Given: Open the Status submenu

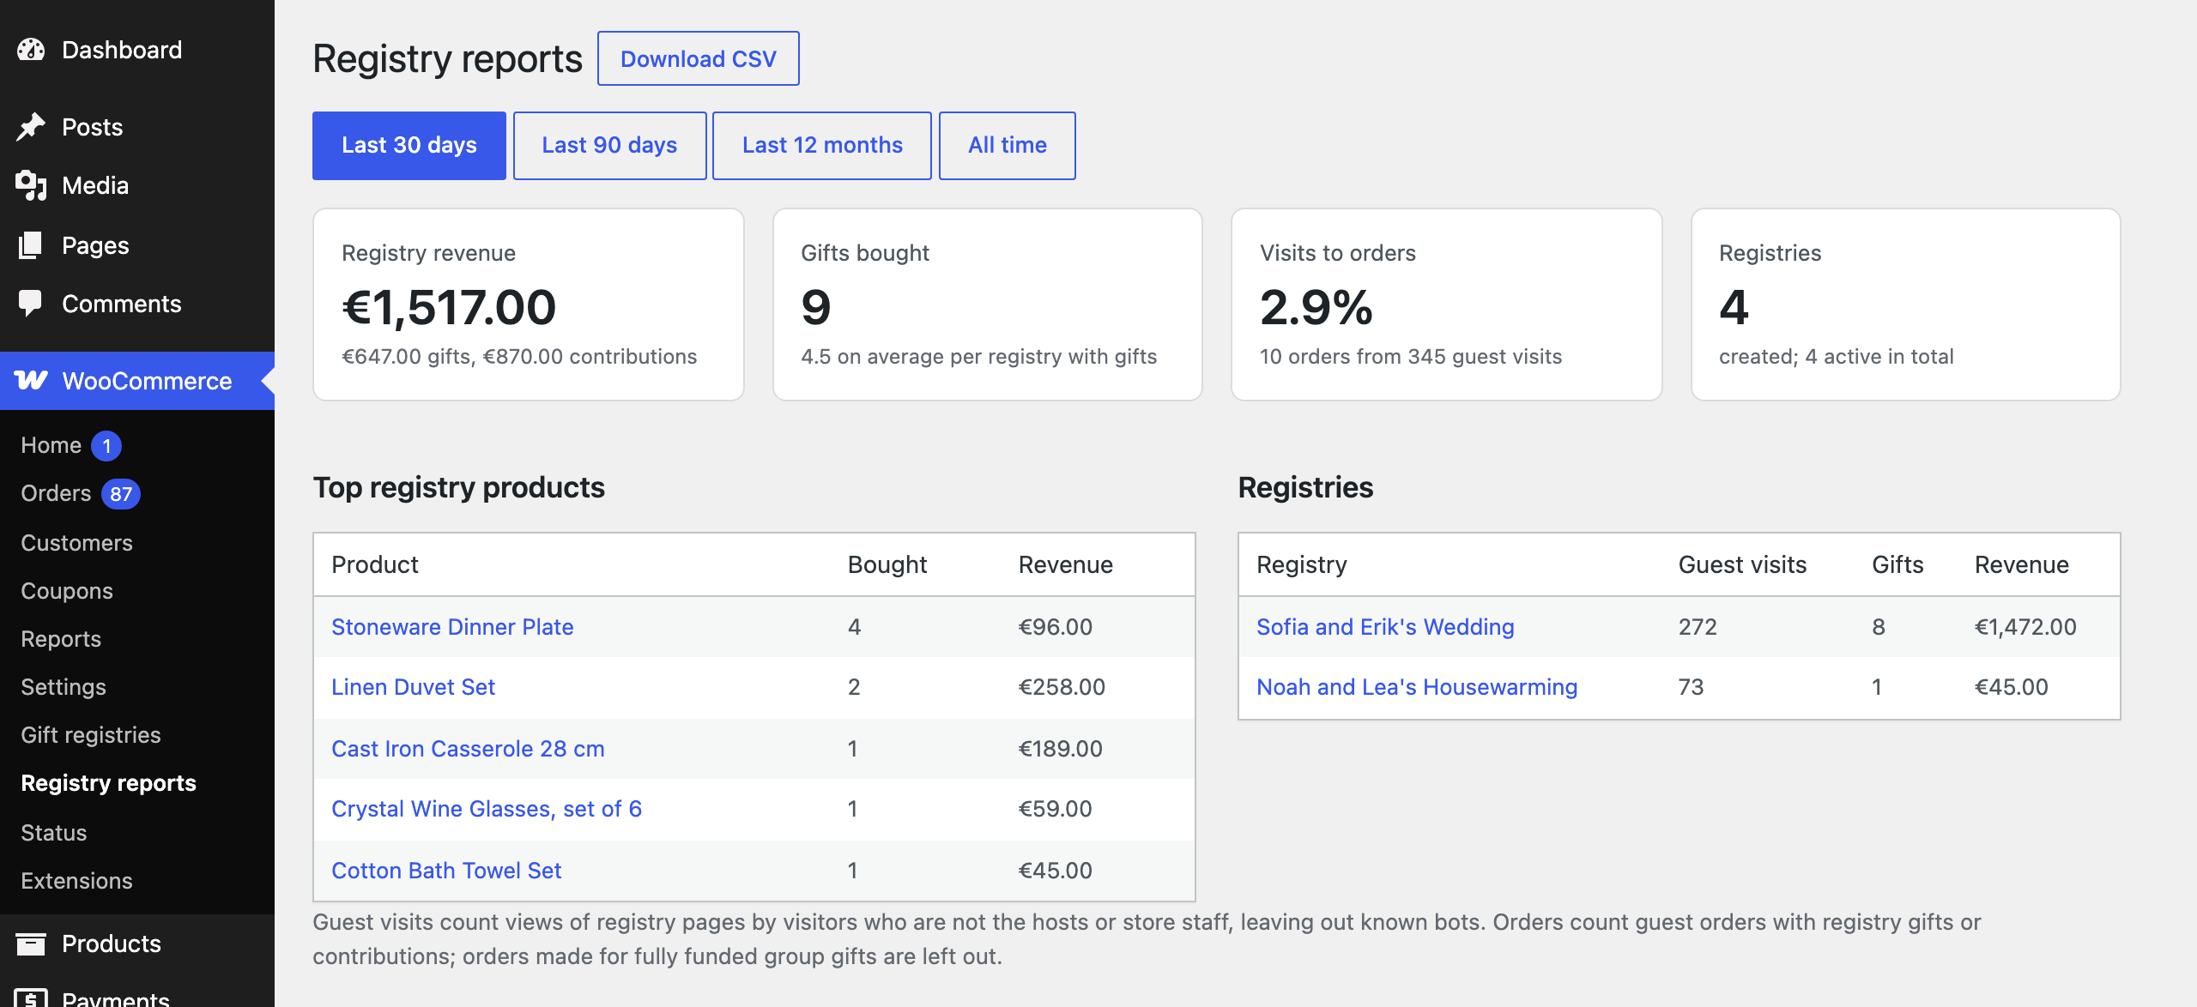Looking at the screenshot, I should [x=54, y=833].
